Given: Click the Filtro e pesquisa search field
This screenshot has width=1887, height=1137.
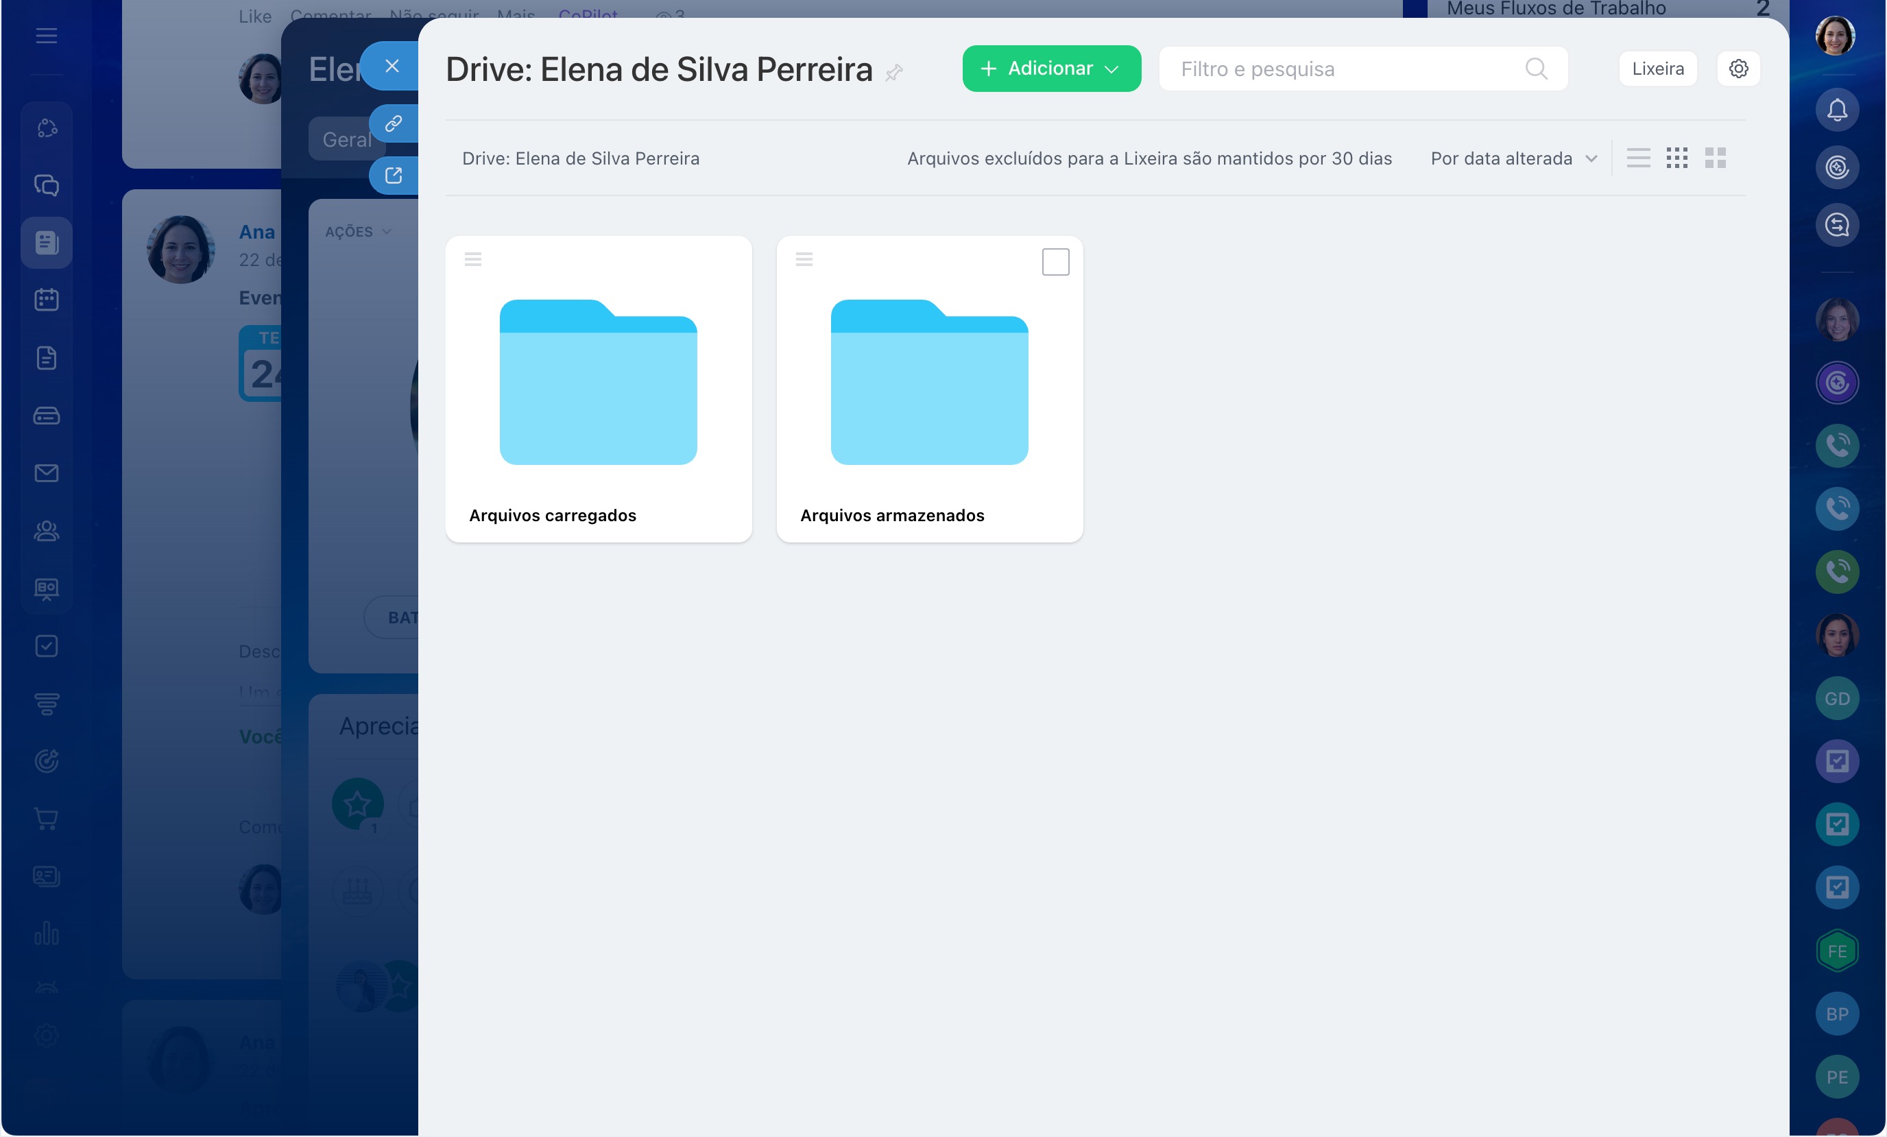Looking at the screenshot, I should pyautogui.click(x=1348, y=69).
